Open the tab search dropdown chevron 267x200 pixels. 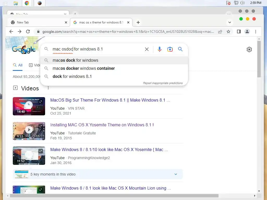click(x=229, y=22)
